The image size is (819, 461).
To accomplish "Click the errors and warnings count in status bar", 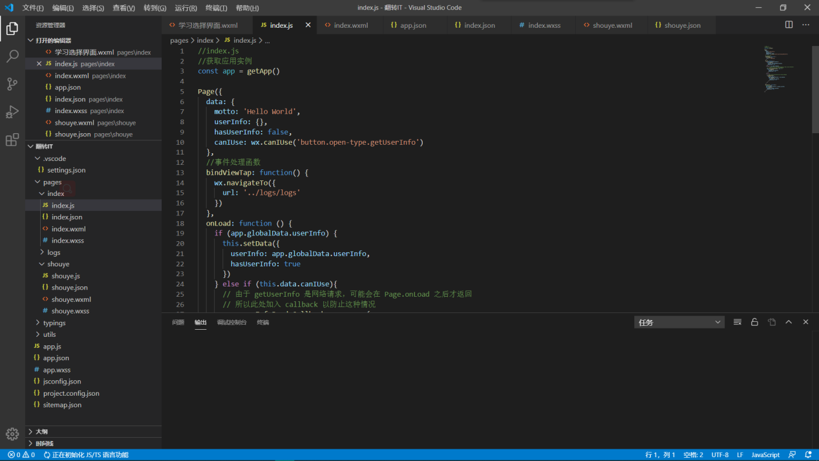I will coord(21,455).
